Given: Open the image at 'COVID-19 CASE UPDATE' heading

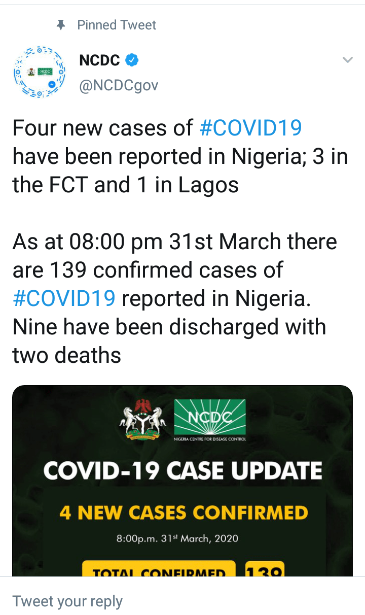Looking at the screenshot, I should point(182,471).
